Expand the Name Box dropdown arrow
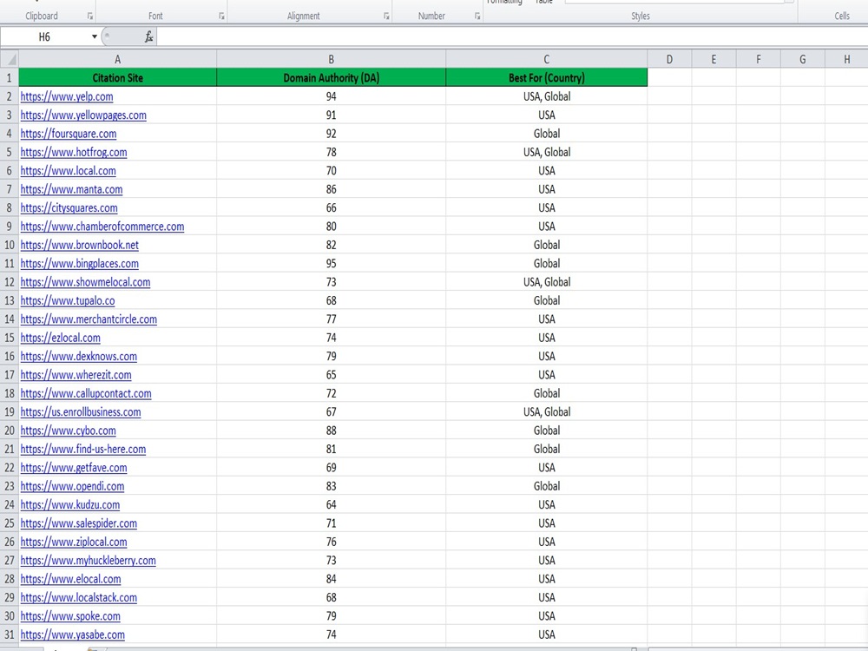This screenshot has width=868, height=651. pyautogui.click(x=94, y=36)
